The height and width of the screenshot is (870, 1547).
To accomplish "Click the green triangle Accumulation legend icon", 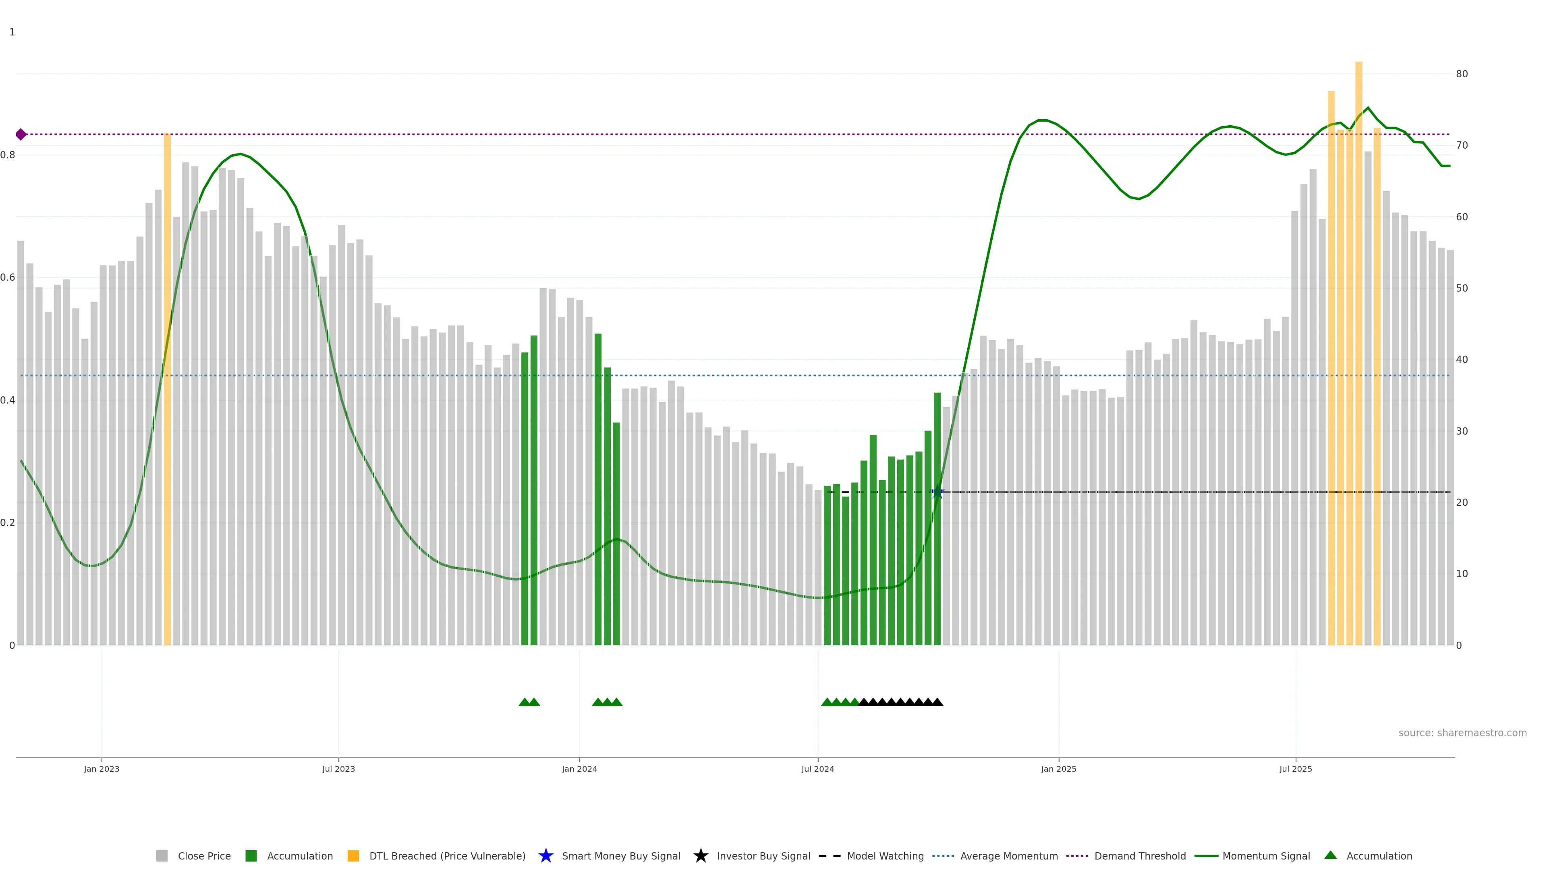I will tap(1330, 855).
